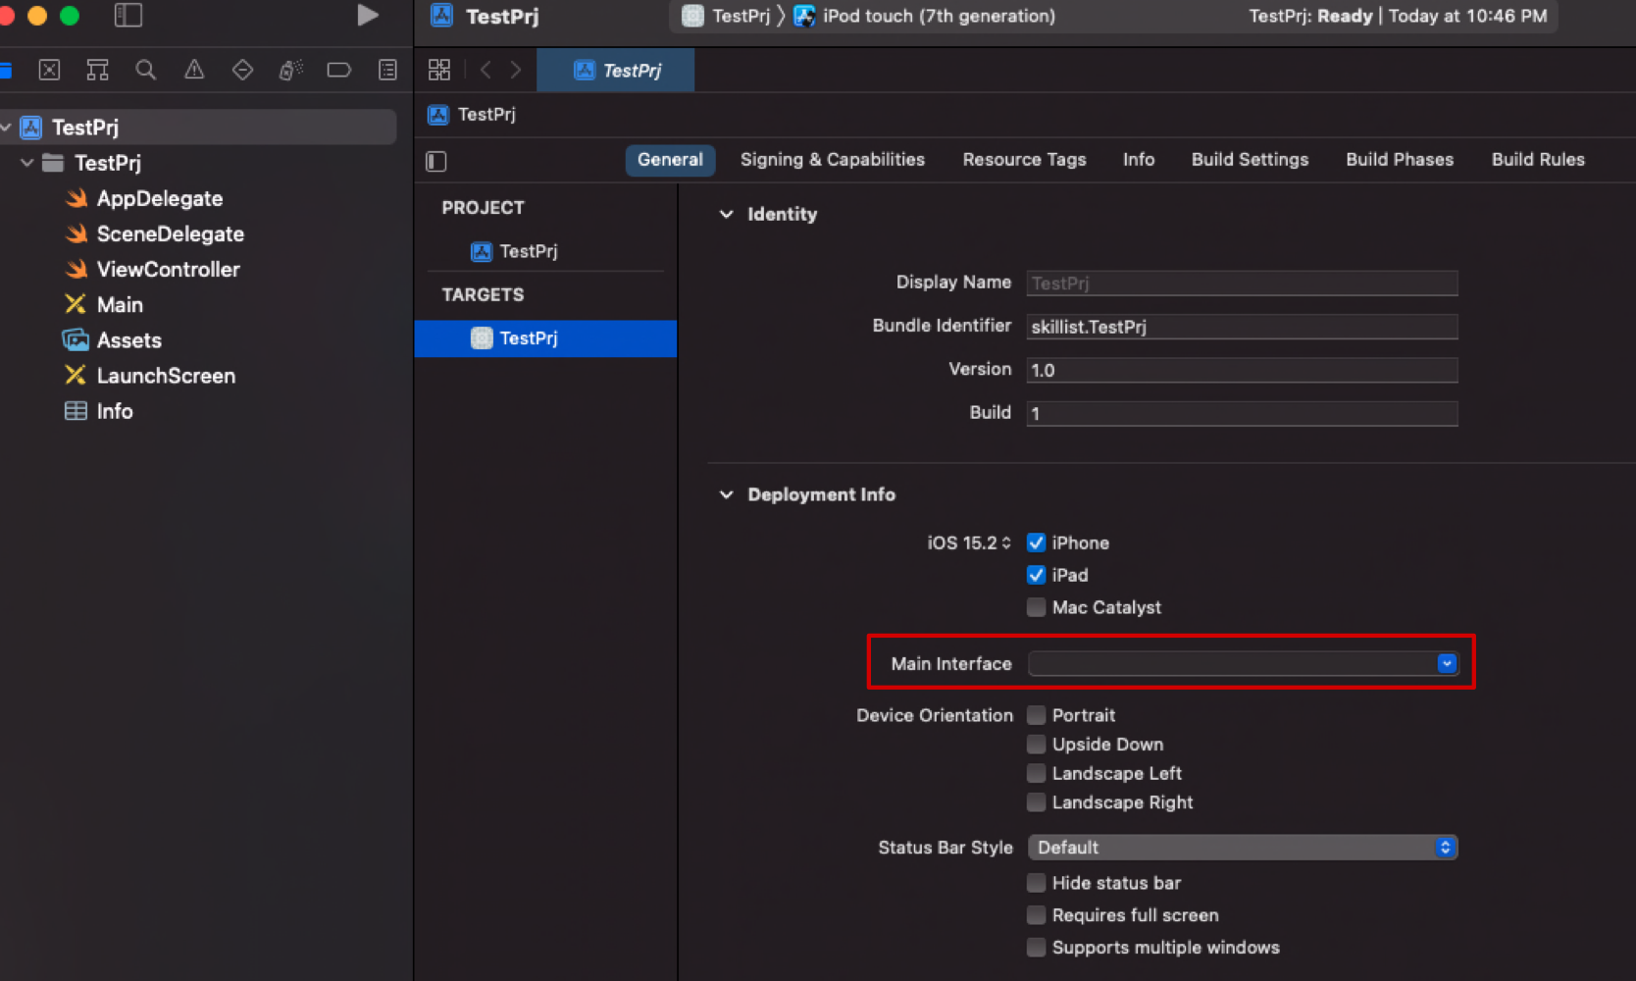
Task: Select TestPrj under TARGETS
Action: click(545, 338)
